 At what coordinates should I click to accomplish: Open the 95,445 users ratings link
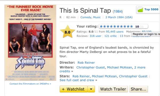coord(115,32)
